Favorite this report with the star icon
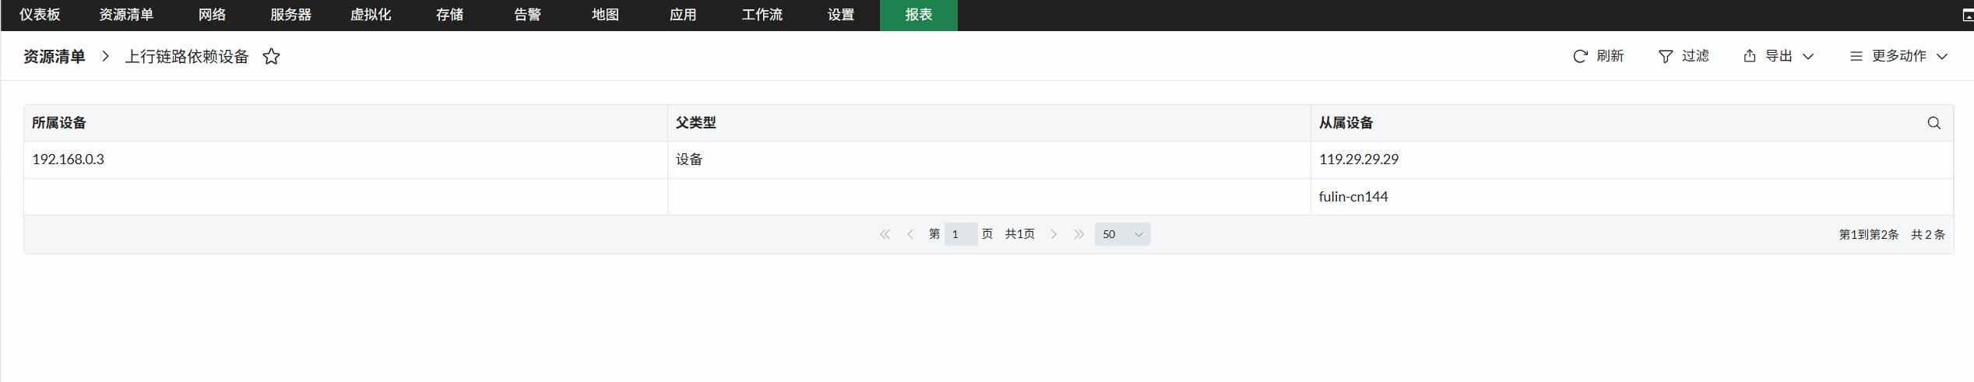This screenshot has height=382, width=1974. coord(271,56)
